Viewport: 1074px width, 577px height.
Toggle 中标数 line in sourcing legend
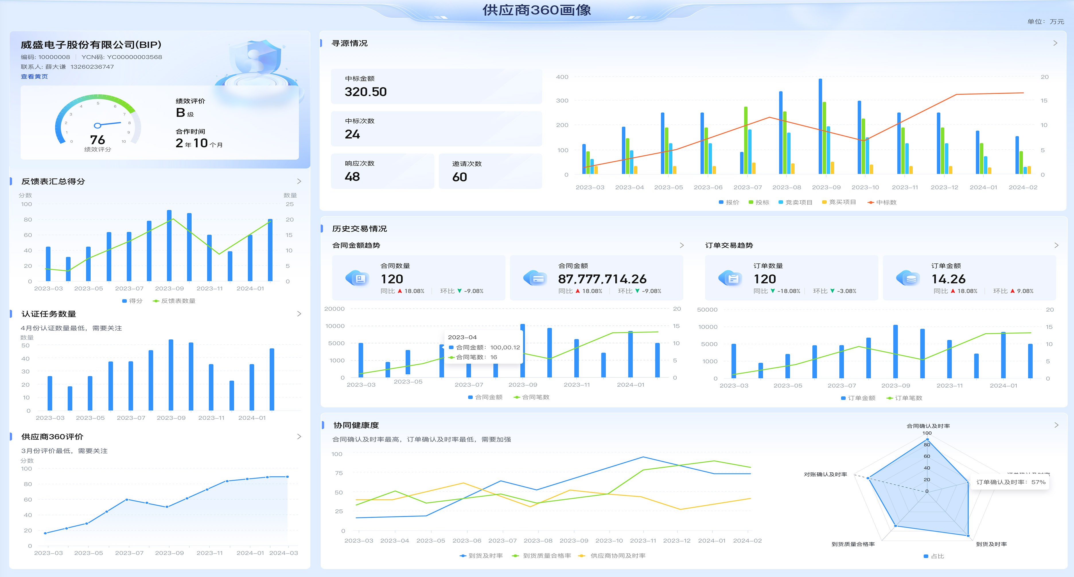click(x=882, y=202)
